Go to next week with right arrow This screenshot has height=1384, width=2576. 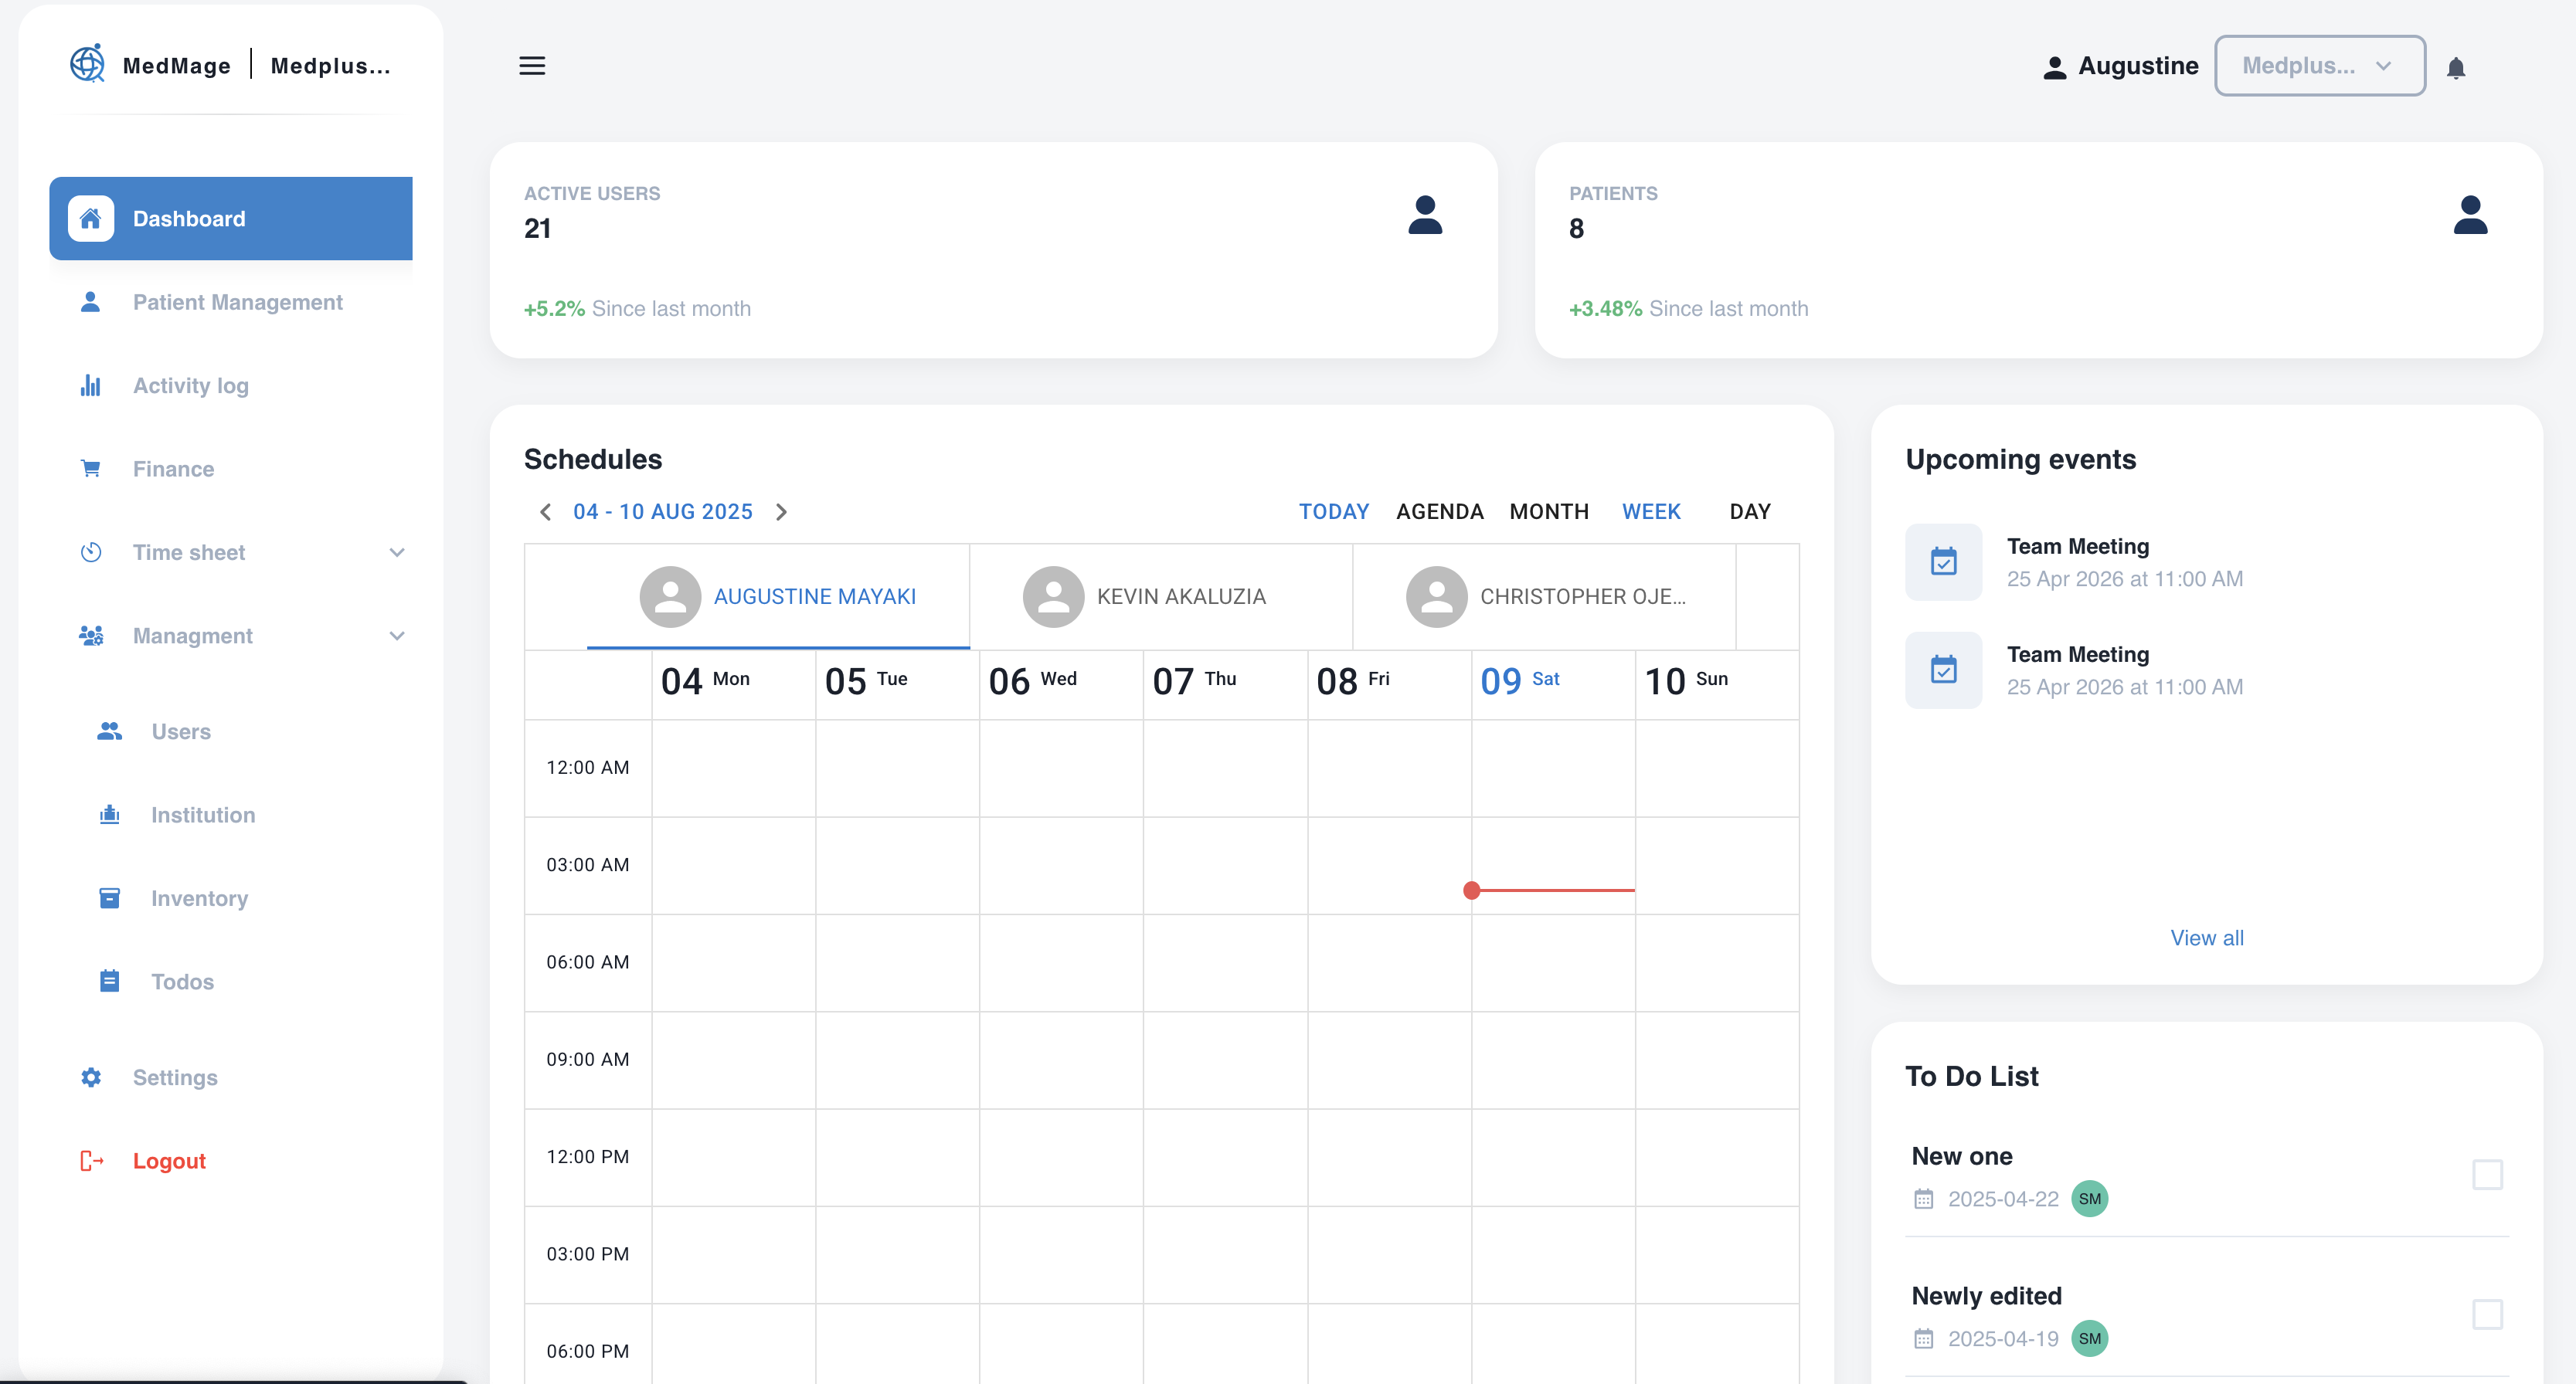[781, 511]
